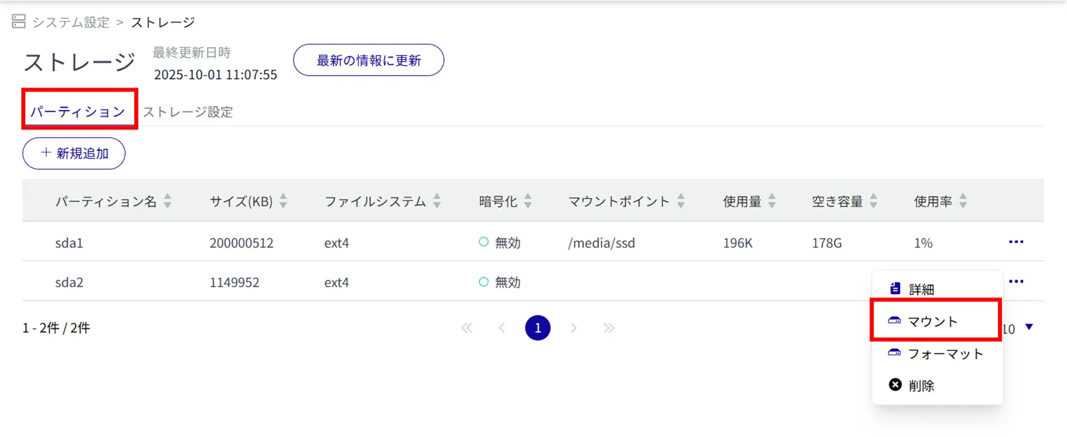Sort by パーティション名 column arrows
This screenshot has height=437, width=1067.
tap(167, 201)
